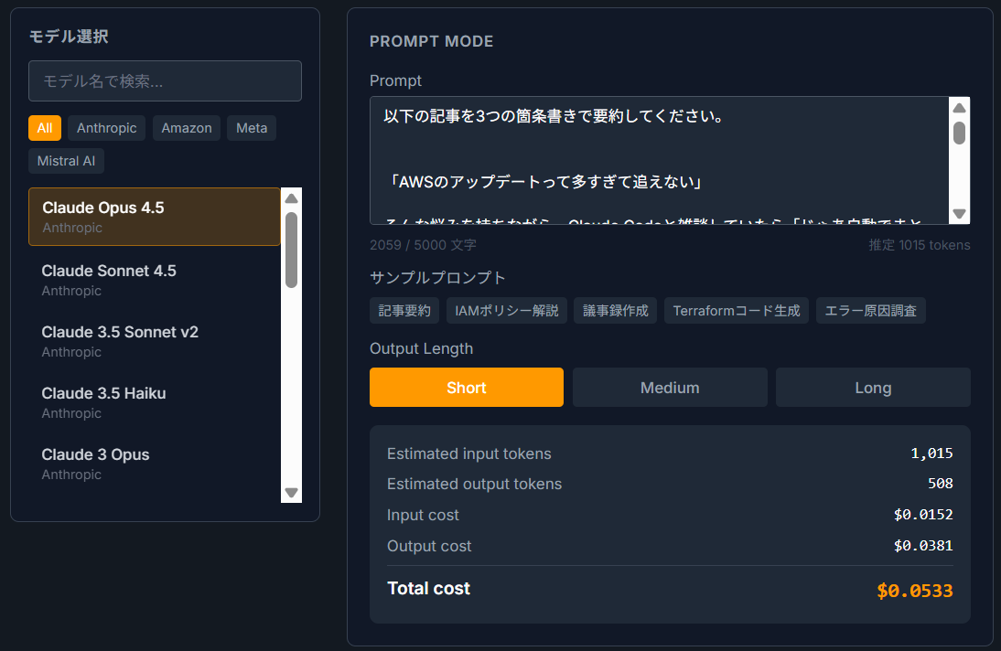1001x651 pixels.
Task: Select the All model filter
Action: [x=45, y=128]
